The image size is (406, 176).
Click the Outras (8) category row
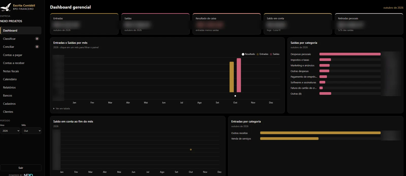tap(345, 94)
